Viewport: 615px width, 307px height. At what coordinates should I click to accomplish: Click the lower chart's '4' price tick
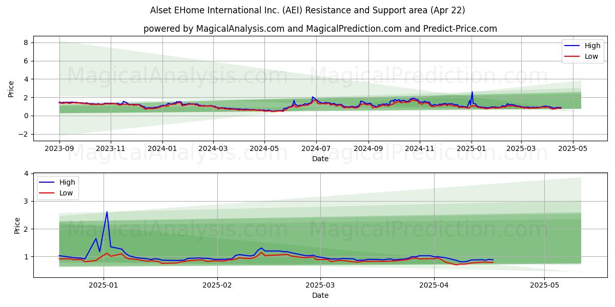click(25, 174)
